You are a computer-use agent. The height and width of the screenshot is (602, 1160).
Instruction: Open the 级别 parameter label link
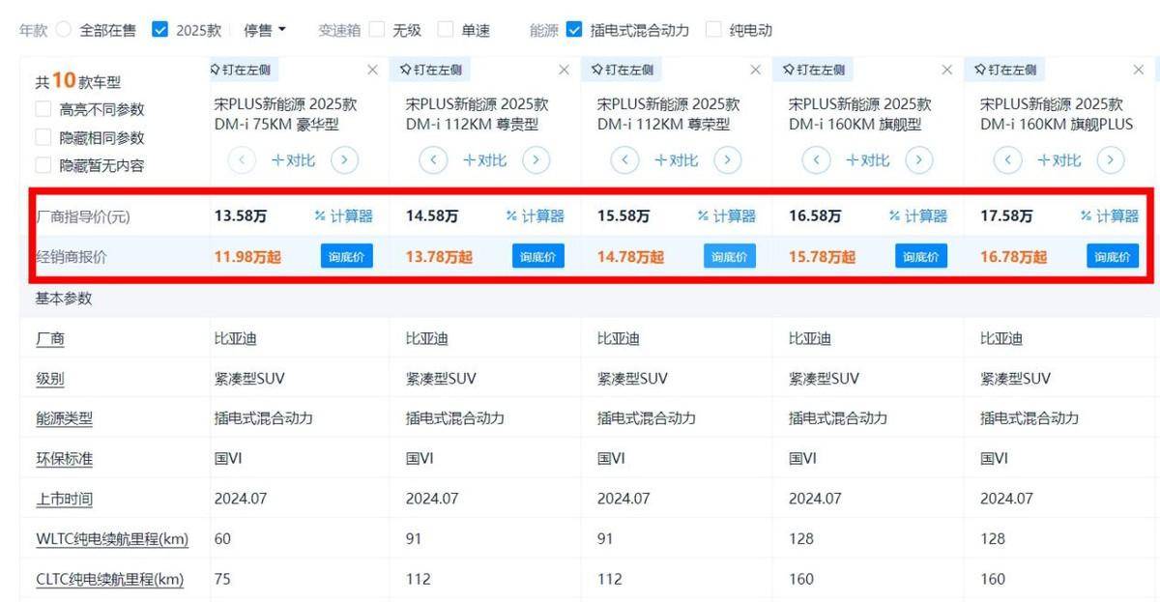(50, 379)
